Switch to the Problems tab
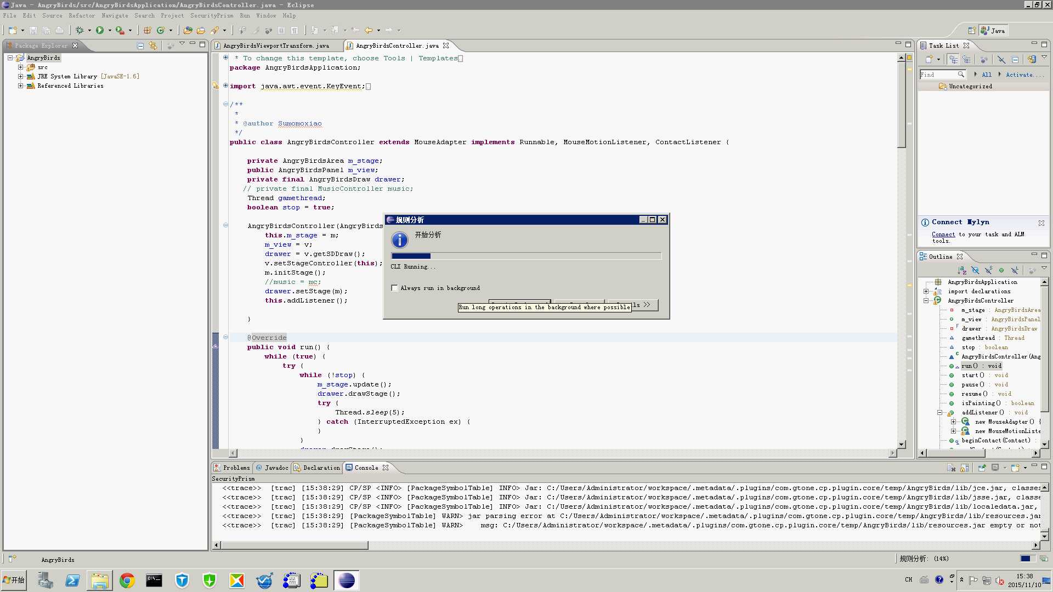 click(233, 468)
